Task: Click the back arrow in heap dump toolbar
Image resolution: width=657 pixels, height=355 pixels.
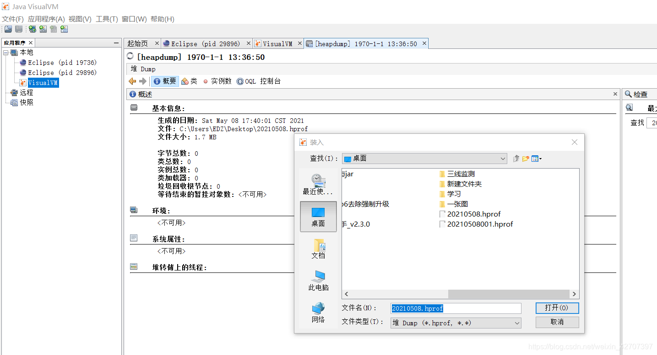Action: (132, 81)
